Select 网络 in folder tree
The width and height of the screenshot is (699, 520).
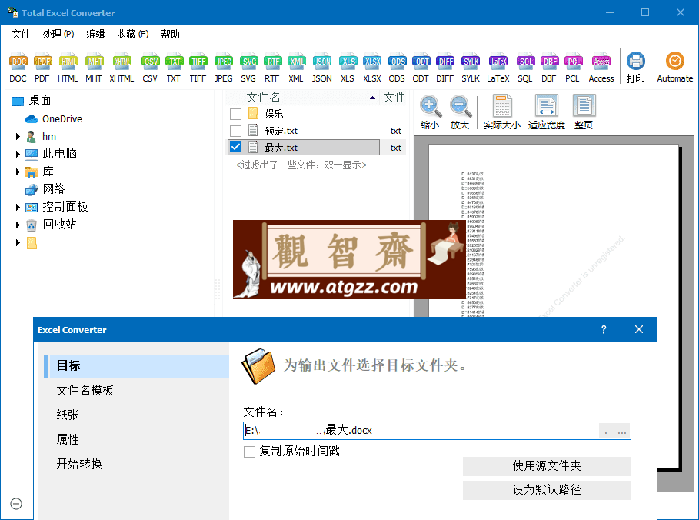[x=54, y=189]
